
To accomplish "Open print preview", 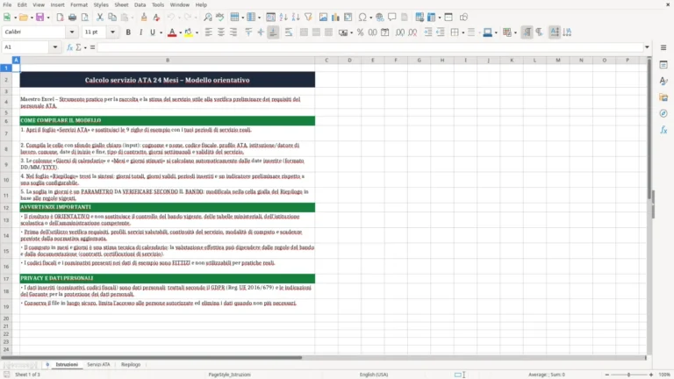I will (84, 18).
